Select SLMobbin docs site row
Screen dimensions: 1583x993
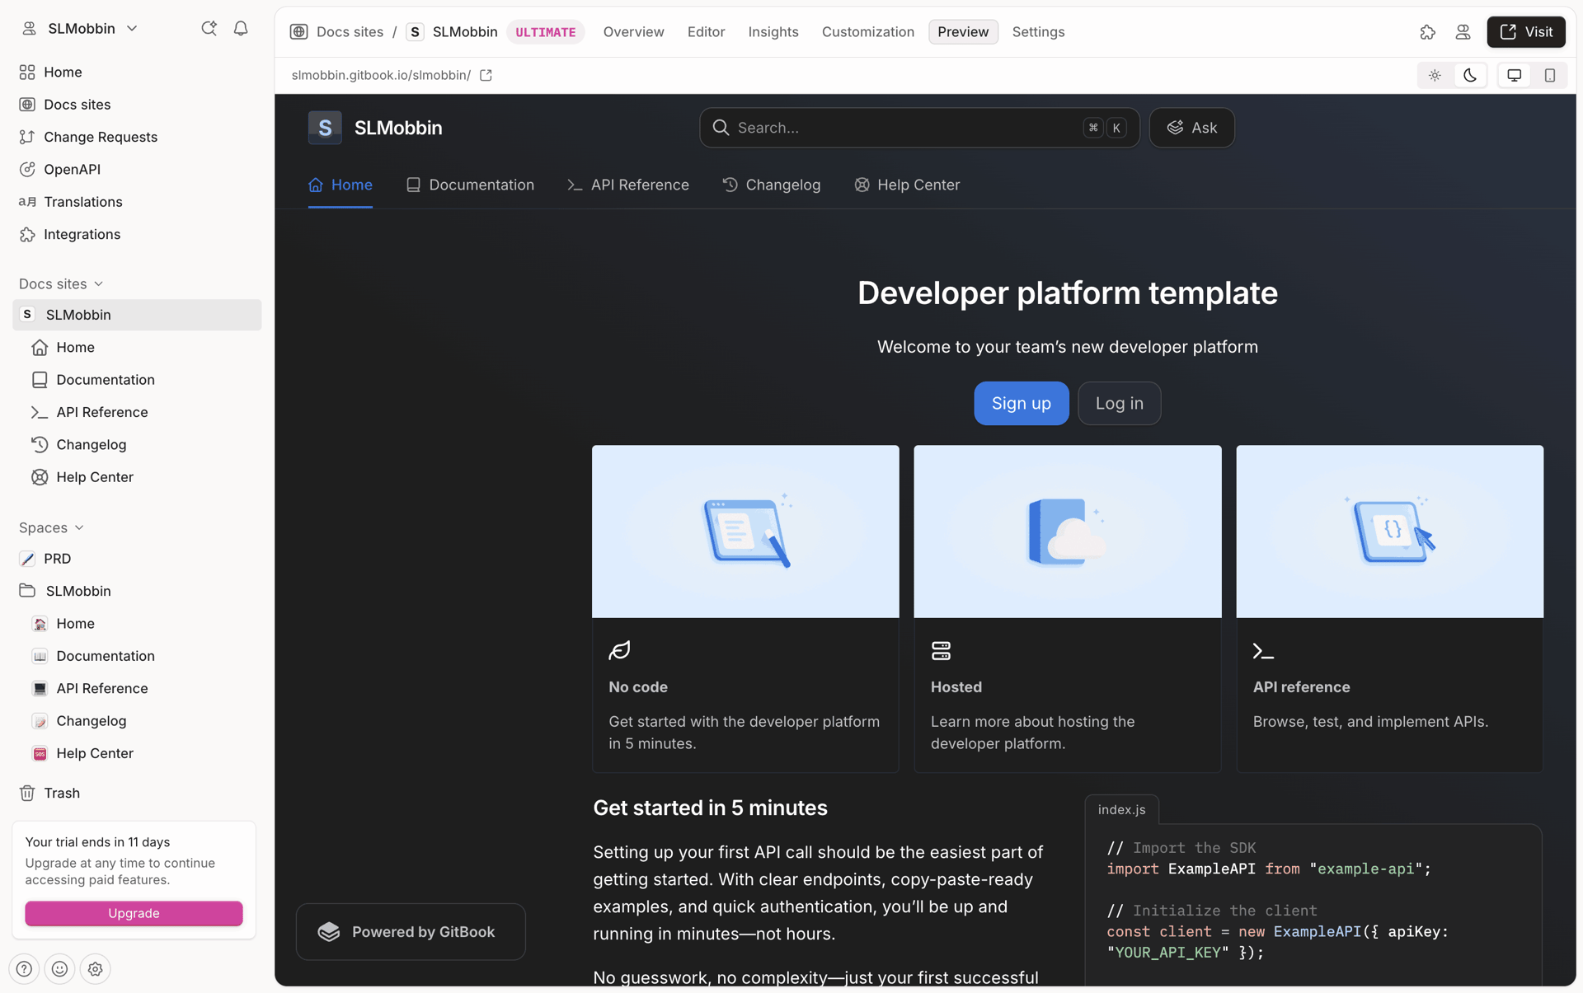137,315
